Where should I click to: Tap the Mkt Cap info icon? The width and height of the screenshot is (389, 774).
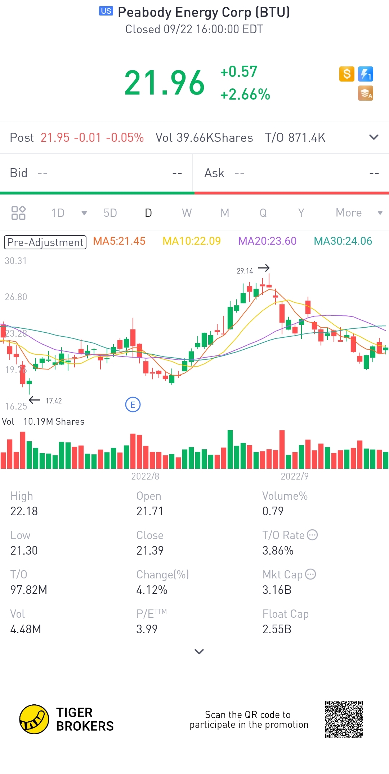coord(310,574)
